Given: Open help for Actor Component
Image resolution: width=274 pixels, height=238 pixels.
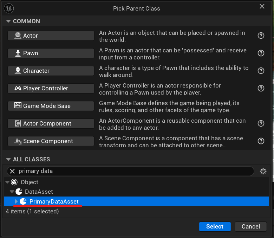Looking at the screenshot, I should pos(261,123).
